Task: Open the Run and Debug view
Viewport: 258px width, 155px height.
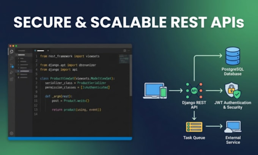Action: point(11,72)
